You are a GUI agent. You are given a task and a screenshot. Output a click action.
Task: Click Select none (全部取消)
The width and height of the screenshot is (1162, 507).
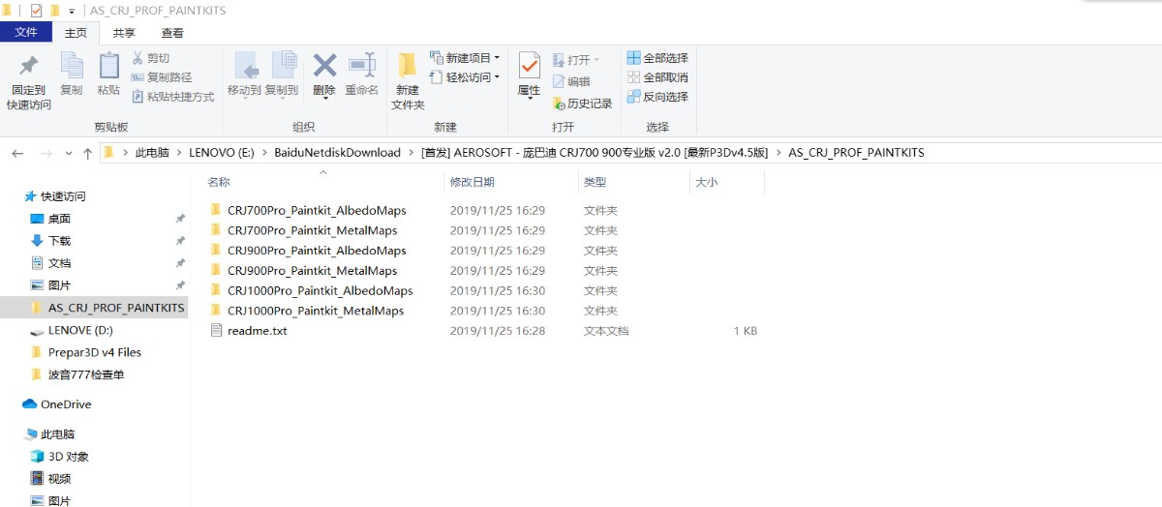point(657,77)
